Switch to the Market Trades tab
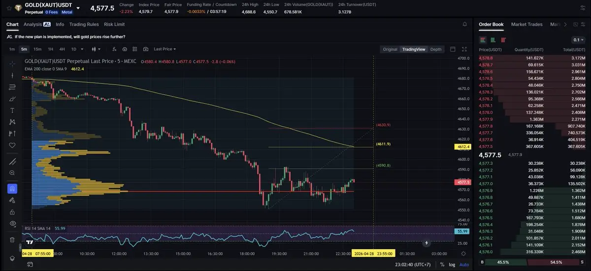Image resolution: width=591 pixels, height=271 pixels. click(x=526, y=24)
